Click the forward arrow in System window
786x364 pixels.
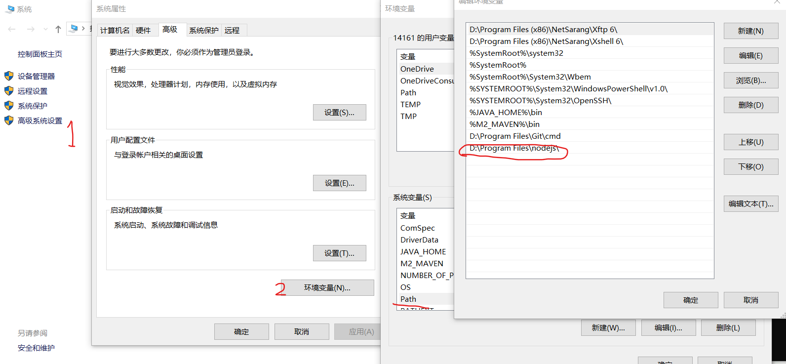(31, 29)
